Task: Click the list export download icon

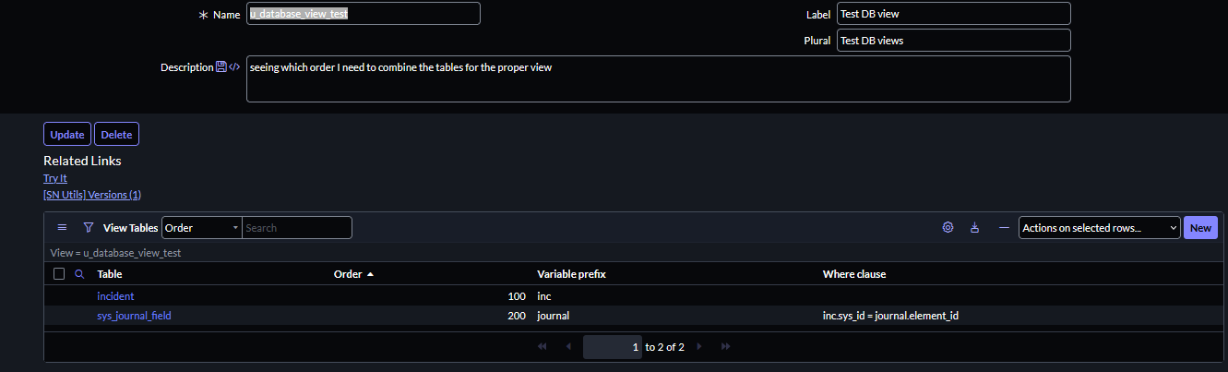Action: (974, 227)
